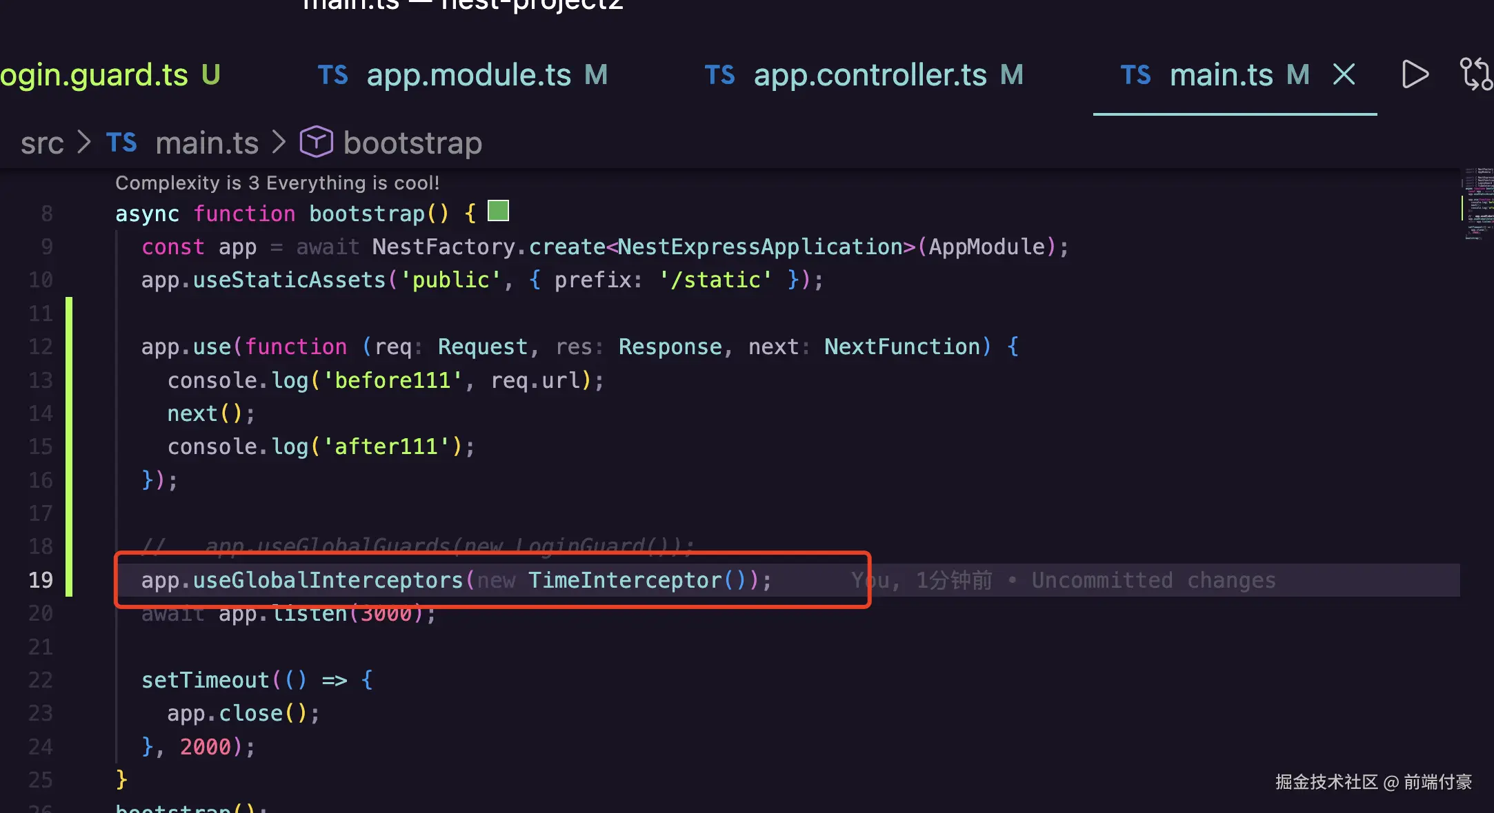This screenshot has height=813, width=1494.
Task: Click the Uncommitted changes blame annotation
Action: coord(1153,580)
